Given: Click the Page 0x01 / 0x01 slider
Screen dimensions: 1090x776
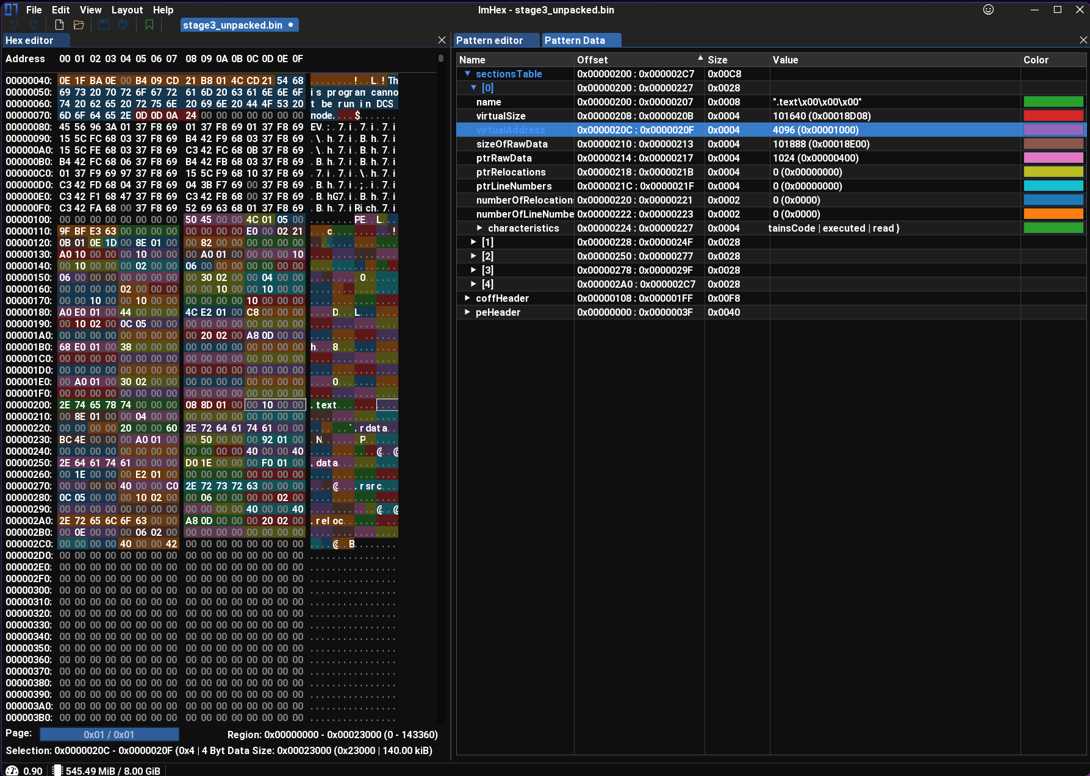Looking at the screenshot, I should [109, 735].
